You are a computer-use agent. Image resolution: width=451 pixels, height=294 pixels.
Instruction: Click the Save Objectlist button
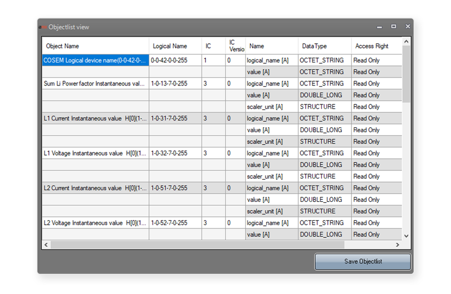coord(363,262)
